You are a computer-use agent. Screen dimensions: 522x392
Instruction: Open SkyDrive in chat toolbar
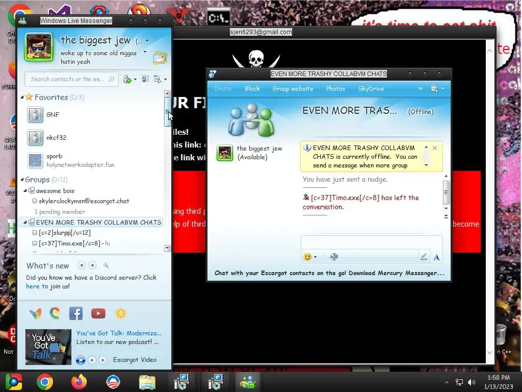coord(371,89)
